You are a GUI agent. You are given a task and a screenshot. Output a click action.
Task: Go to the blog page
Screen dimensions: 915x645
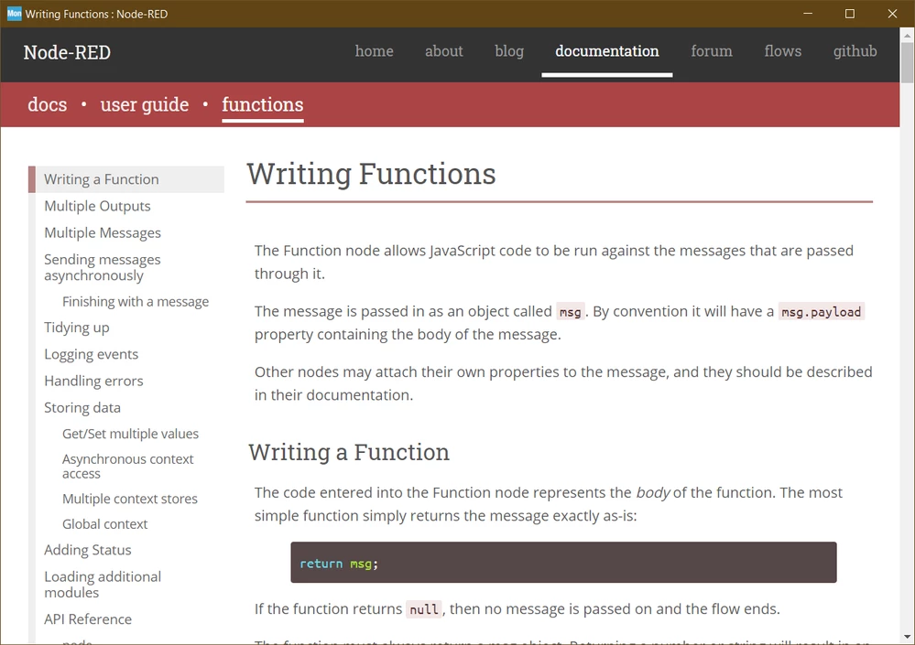[509, 51]
